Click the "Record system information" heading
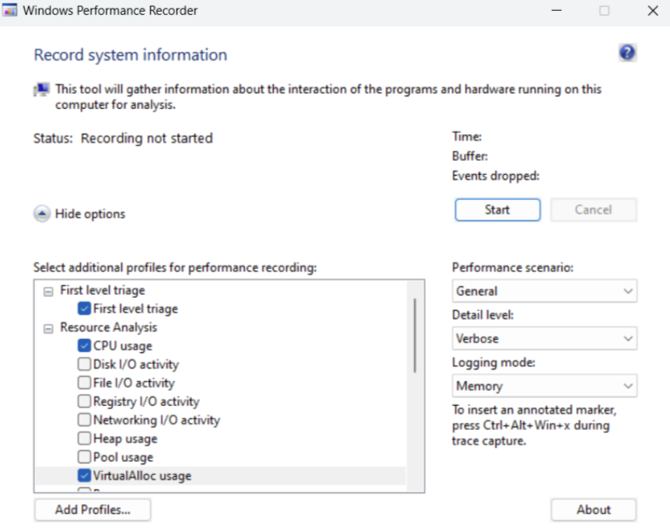This screenshot has width=670, height=528. [x=130, y=55]
